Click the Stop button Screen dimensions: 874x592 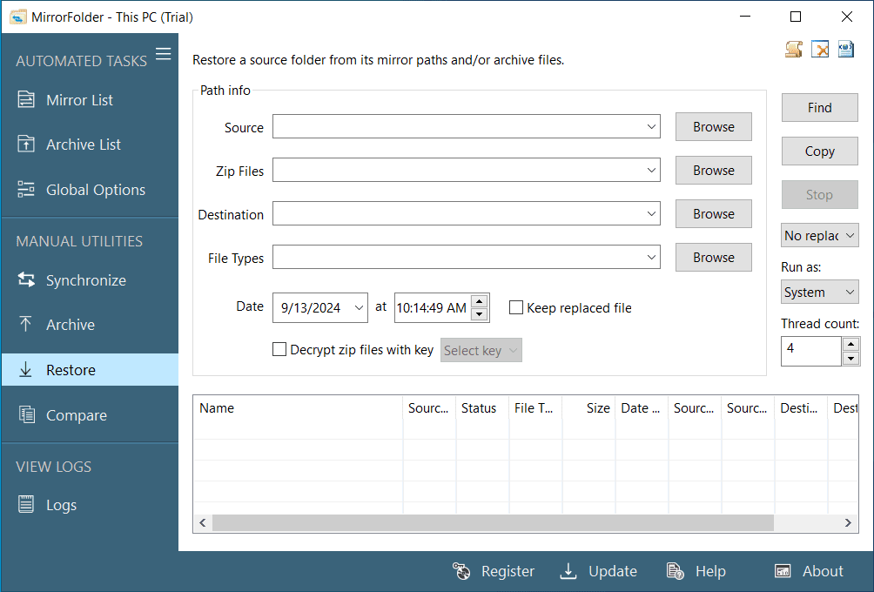(x=819, y=194)
